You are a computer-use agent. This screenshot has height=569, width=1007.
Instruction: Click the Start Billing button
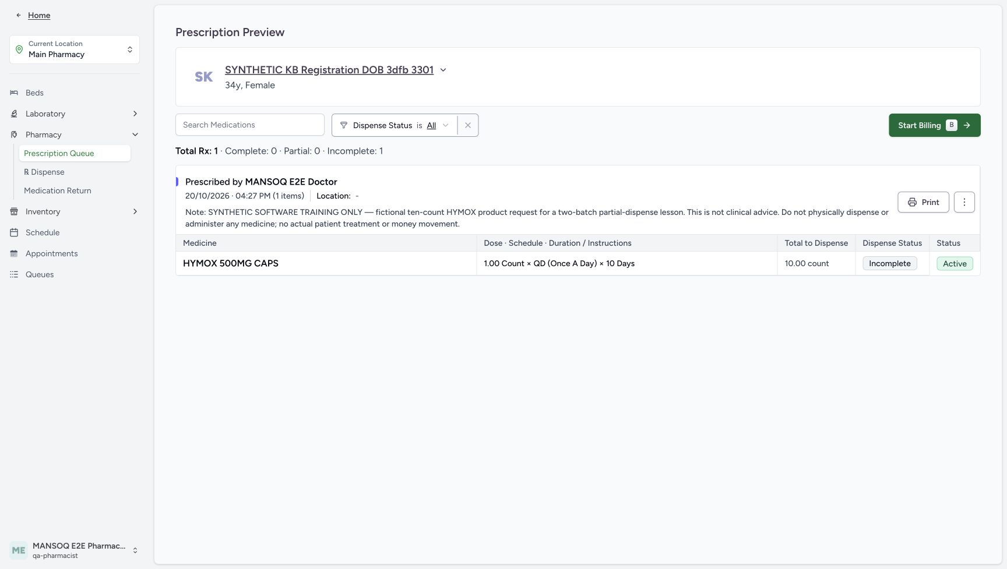pyautogui.click(x=935, y=125)
